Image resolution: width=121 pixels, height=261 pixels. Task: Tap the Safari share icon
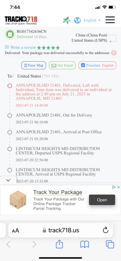(x=59, y=244)
